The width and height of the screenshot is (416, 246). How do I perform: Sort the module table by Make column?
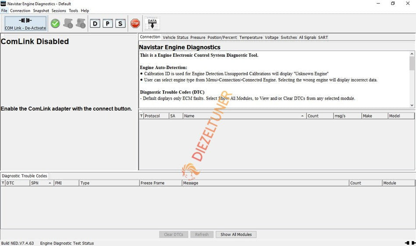click(375, 116)
